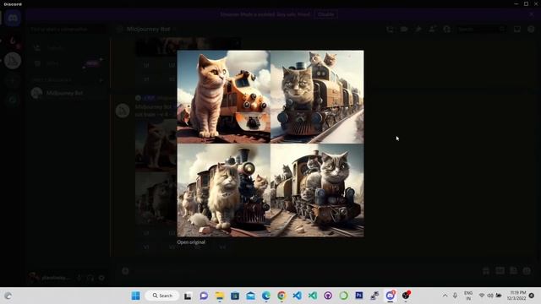
Task: Open Microsoft Store from taskbar
Action: 235,296
